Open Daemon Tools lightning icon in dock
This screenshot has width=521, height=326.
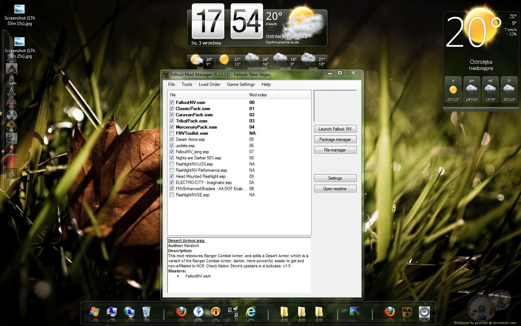coord(198,312)
